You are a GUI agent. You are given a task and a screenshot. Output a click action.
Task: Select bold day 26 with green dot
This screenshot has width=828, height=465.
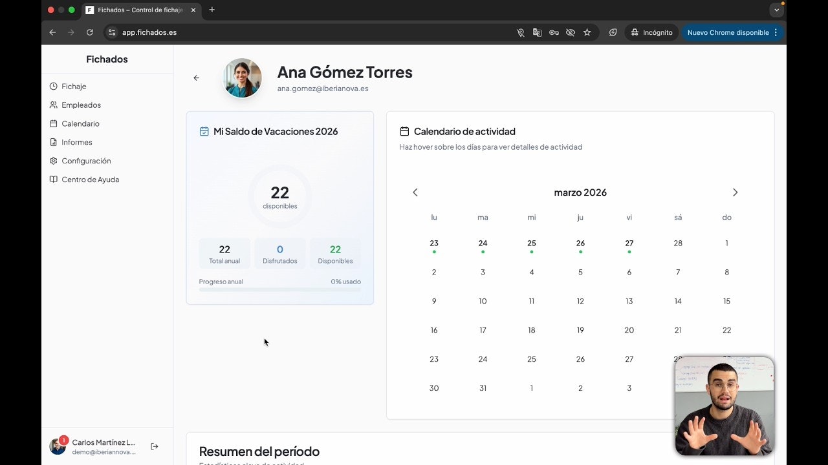point(580,244)
